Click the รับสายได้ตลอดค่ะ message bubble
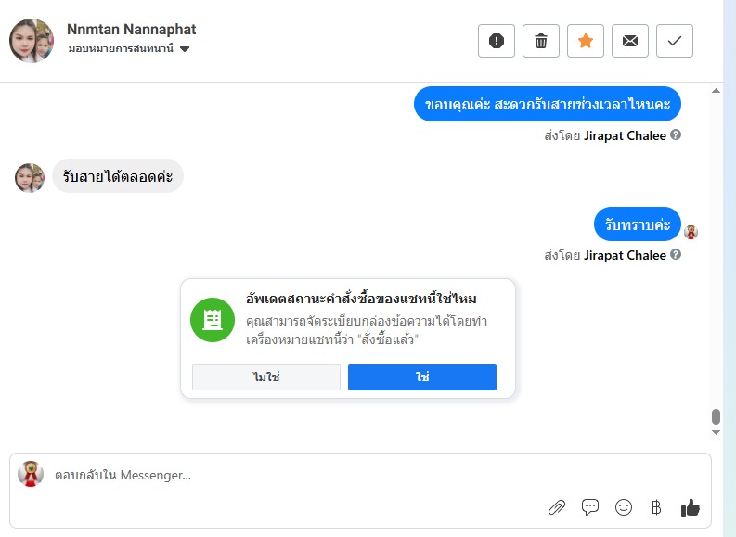 [x=118, y=175]
